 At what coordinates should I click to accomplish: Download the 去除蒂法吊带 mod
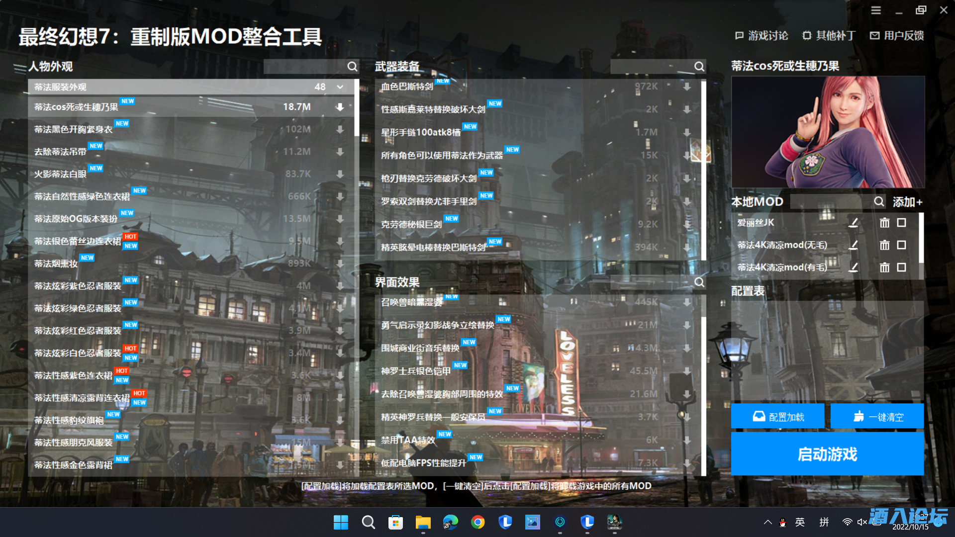340,152
